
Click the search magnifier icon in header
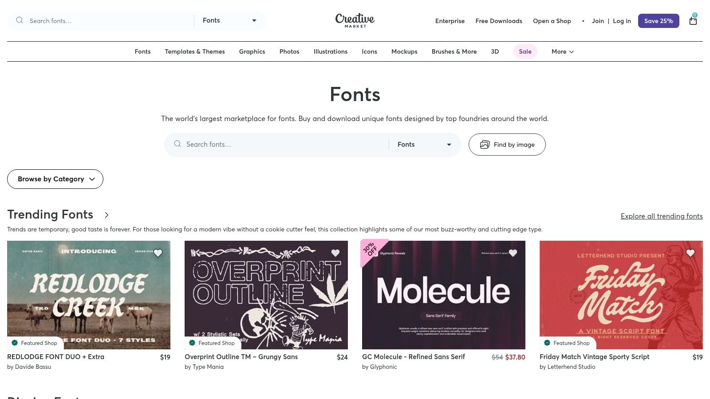click(20, 20)
